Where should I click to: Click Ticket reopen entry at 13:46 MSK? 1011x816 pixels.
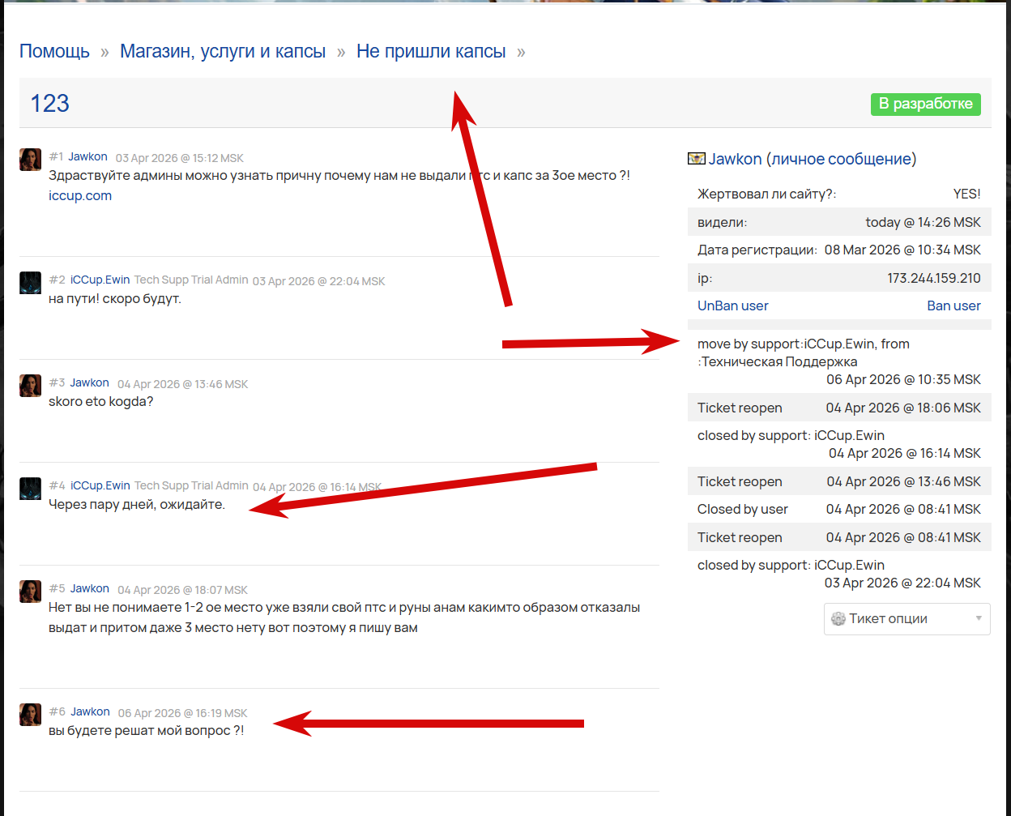coord(839,481)
